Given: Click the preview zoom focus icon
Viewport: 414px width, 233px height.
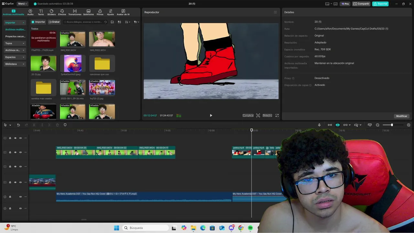Looking at the screenshot, I should 258,116.
